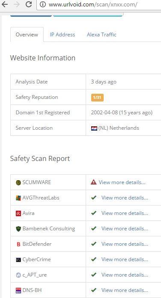Click the CyberCrime engine name
The width and height of the screenshot is (161, 298).
coord(36,259)
